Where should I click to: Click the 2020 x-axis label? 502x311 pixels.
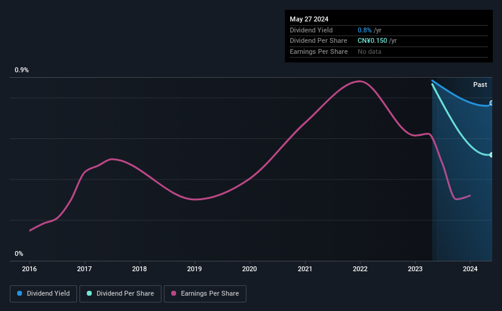[249, 269]
